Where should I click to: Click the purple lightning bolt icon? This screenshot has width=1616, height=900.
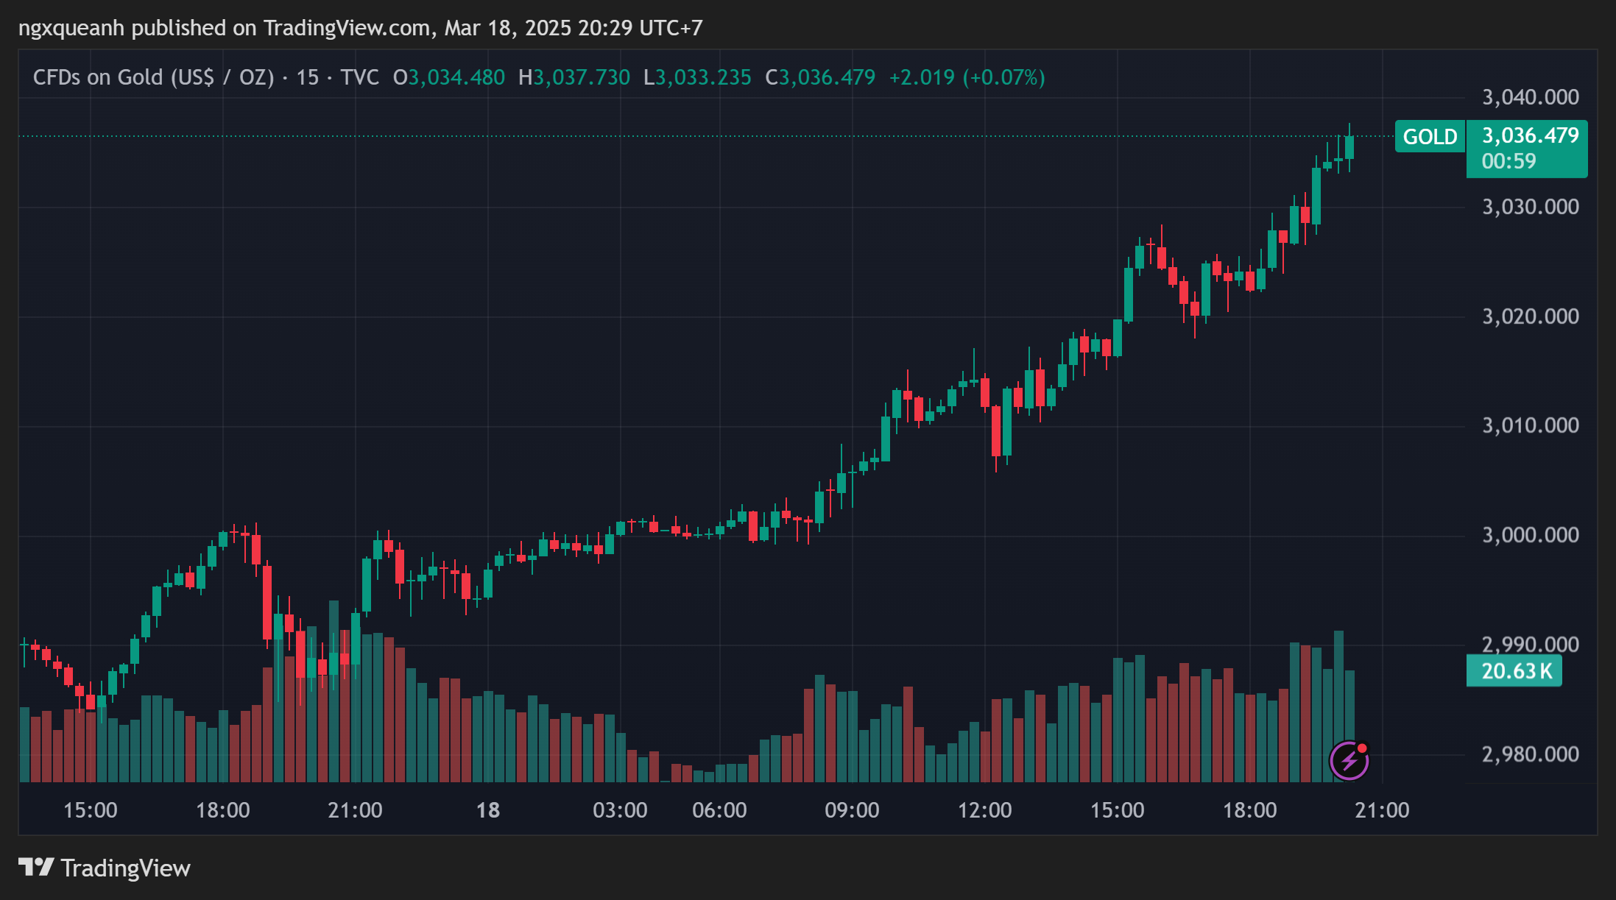coord(1349,760)
